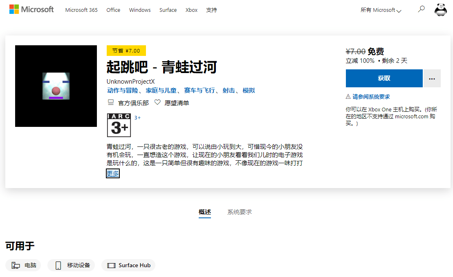Viewport: 453px width, 277px height.
Task: Open 支持 in the header menu
Action: [x=211, y=10]
